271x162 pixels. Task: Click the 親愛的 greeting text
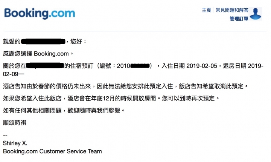(12, 42)
